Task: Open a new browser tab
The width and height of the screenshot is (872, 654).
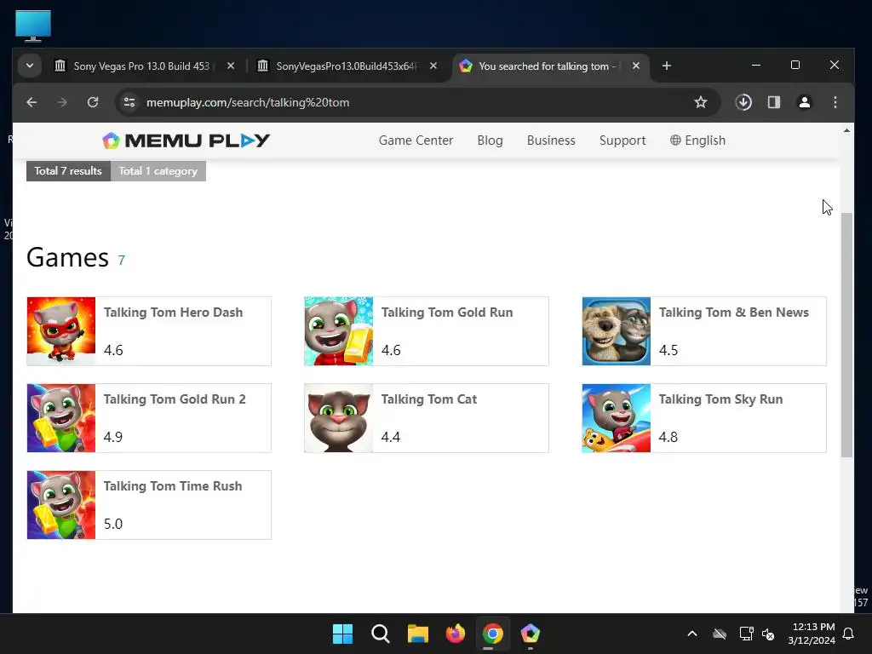Action: pyautogui.click(x=666, y=66)
